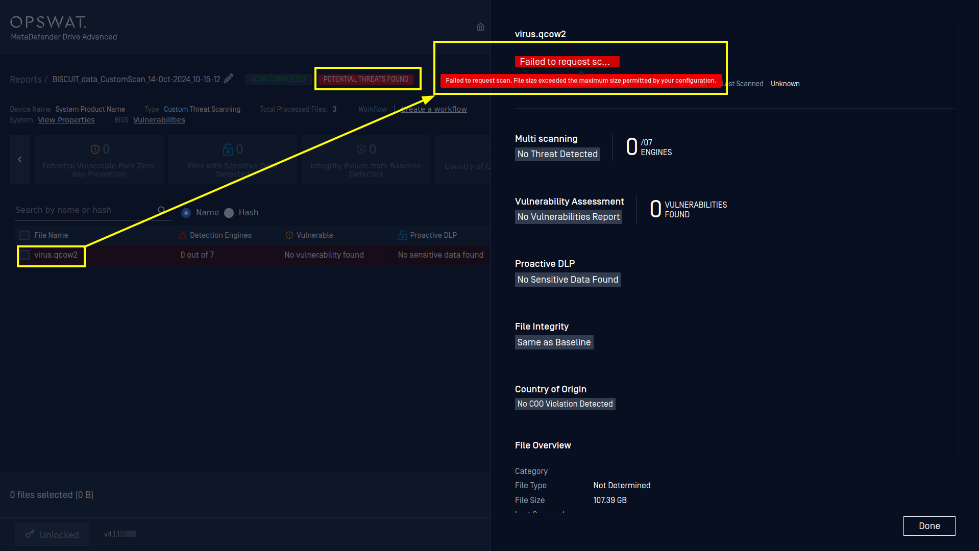Click the Same as Baseline tag

pos(554,342)
